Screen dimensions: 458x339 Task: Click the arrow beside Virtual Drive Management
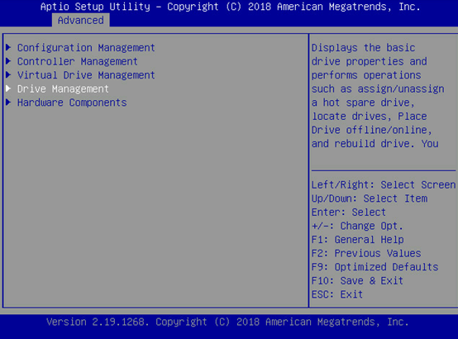click(x=8, y=74)
